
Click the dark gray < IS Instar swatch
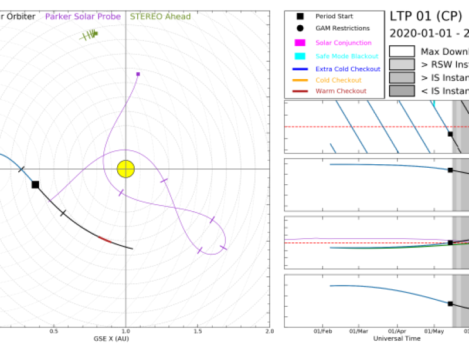click(402, 91)
